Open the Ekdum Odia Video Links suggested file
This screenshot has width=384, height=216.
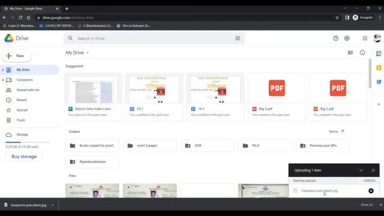[x=93, y=97]
